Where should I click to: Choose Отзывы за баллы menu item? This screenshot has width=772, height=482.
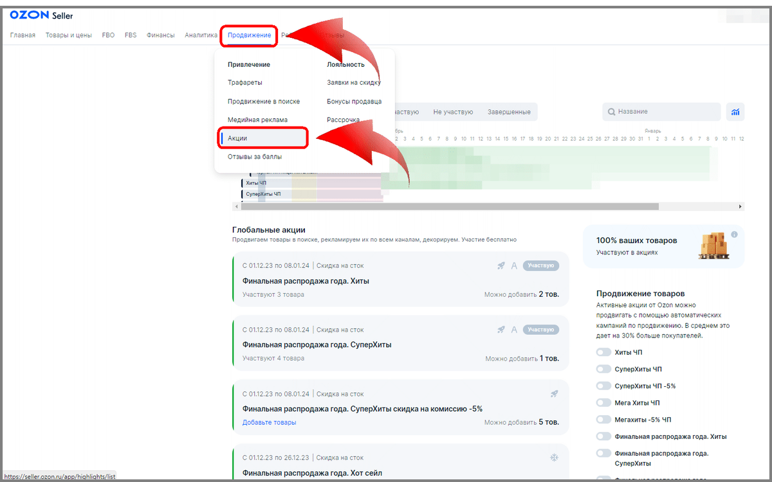click(255, 157)
